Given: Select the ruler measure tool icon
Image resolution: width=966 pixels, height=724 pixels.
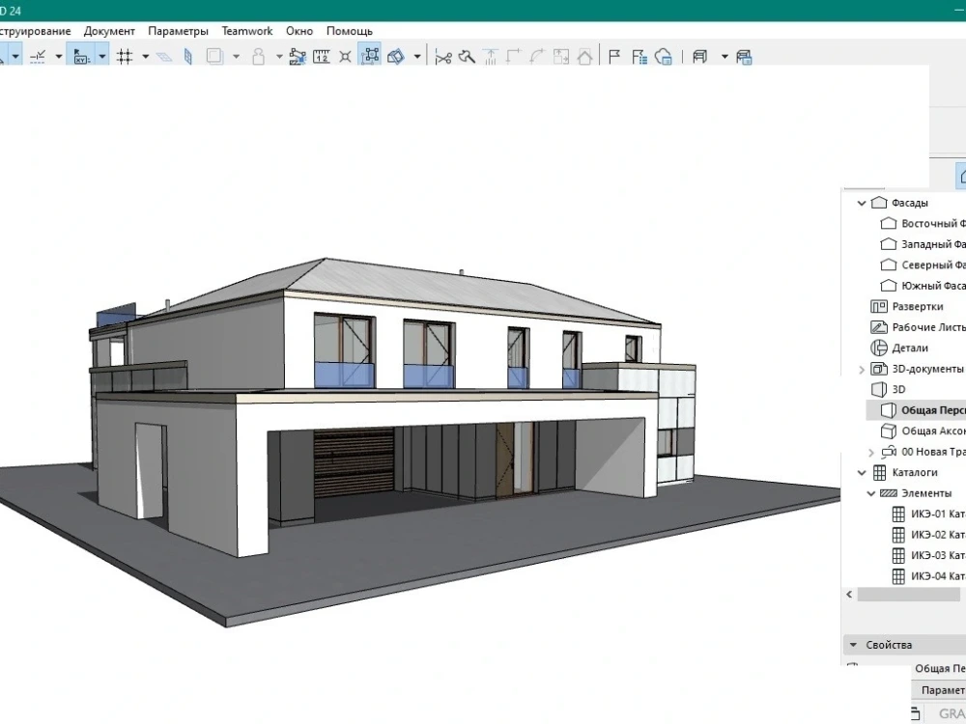Looking at the screenshot, I should 322,57.
